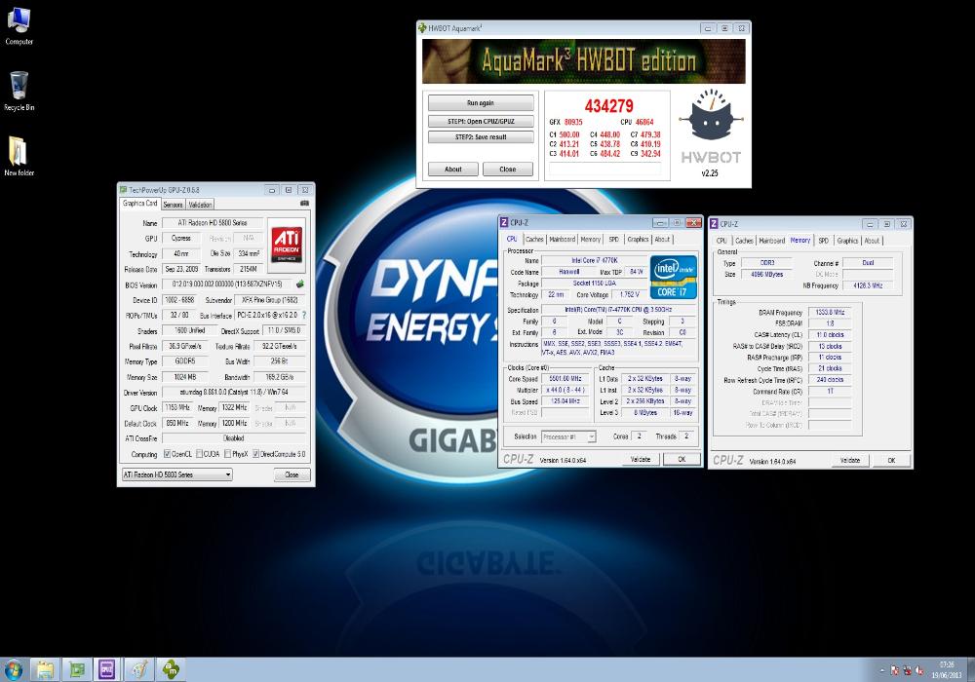Click the Paint taskbar icon

[x=139, y=669]
